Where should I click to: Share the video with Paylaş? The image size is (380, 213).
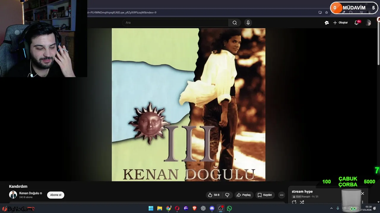click(x=243, y=195)
